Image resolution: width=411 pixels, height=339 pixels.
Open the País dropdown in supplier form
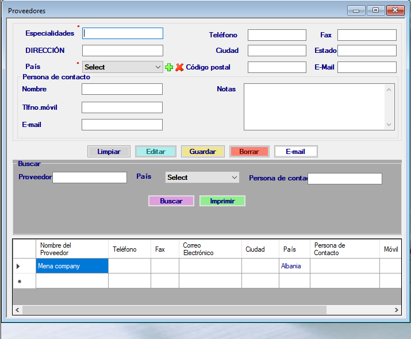(123, 67)
